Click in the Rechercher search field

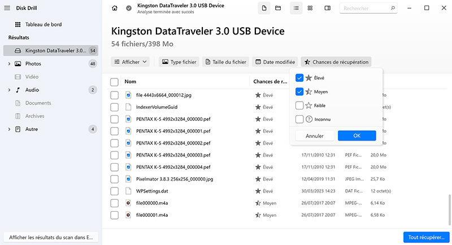[x=370, y=8]
